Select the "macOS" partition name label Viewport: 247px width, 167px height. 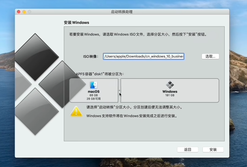[x=93, y=92]
